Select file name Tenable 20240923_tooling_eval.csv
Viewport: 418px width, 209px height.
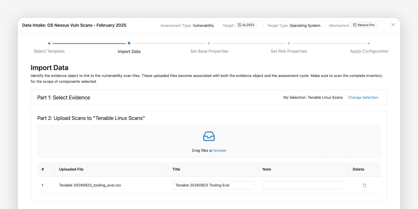[90, 185]
